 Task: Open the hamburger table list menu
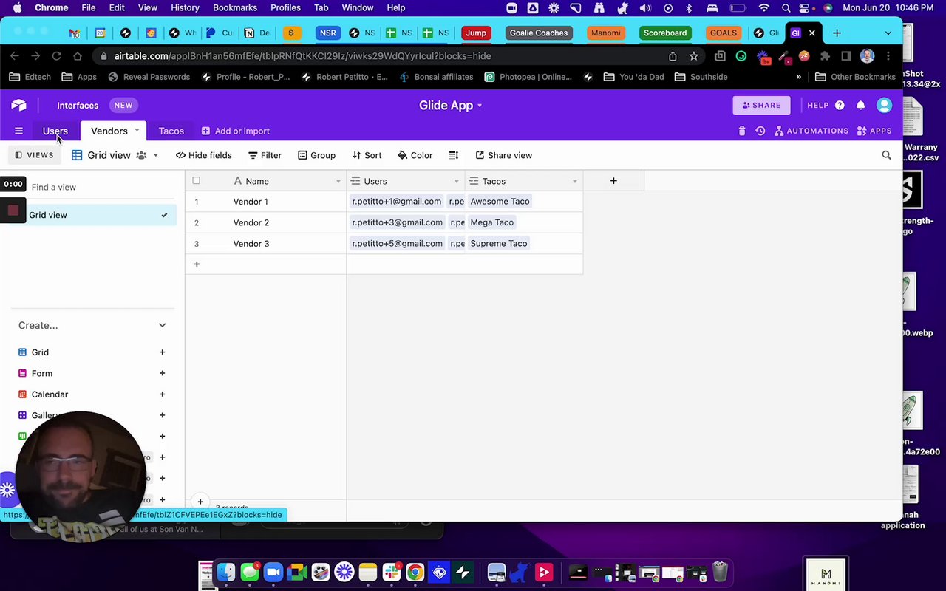(18, 131)
